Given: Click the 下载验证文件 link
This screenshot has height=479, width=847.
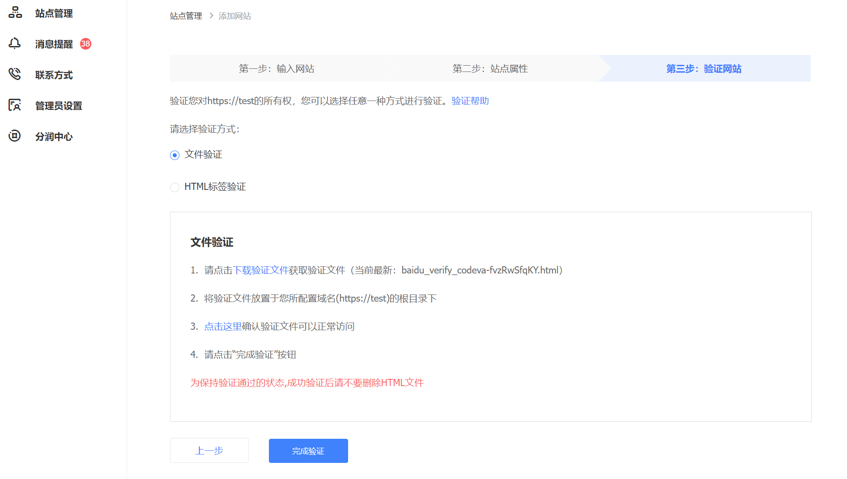Looking at the screenshot, I should (260, 270).
